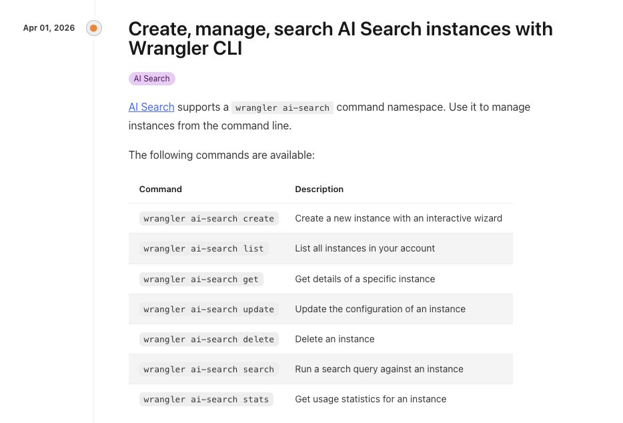Screen dimensions: 623x423
Task: Select 'wrangler ai-search update' code cell
Action: (209, 310)
